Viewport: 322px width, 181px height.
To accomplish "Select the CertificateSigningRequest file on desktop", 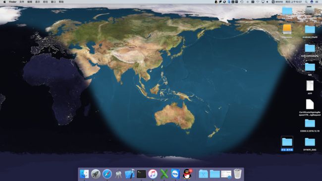I will pyautogui.click(x=310, y=107).
